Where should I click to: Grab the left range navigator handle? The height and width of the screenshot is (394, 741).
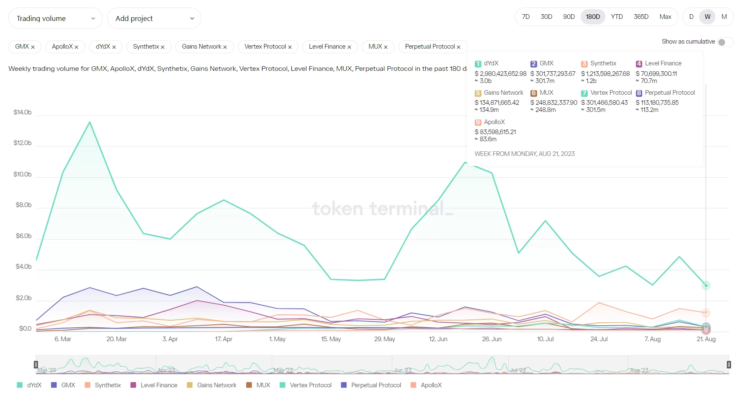pos(36,365)
